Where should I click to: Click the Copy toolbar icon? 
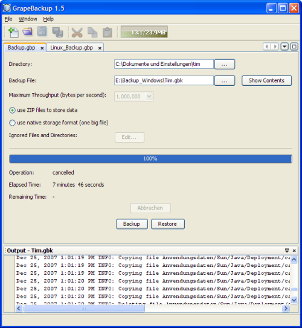[x=92, y=33]
